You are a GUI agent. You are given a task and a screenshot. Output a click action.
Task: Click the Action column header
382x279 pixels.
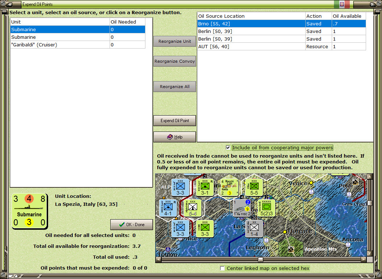(319, 16)
